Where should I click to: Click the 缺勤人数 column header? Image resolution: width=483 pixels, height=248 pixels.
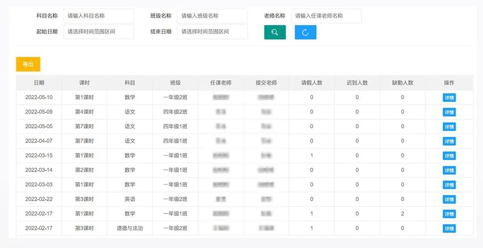pyautogui.click(x=402, y=83)
